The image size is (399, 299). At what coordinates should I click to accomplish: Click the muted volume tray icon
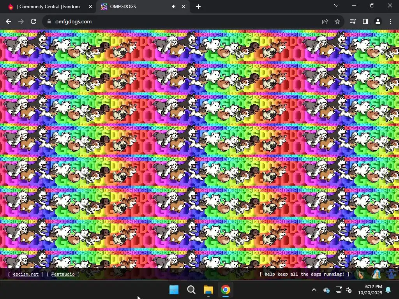349,290
